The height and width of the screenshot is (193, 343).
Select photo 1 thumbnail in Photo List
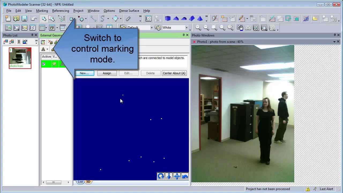20,58
